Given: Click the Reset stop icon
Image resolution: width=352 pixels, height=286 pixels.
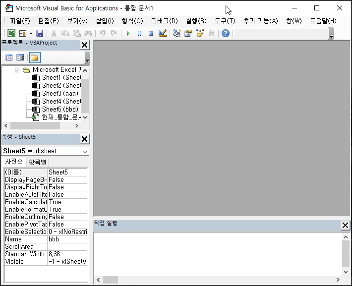Looking at the screenshot, I should 151,33.
